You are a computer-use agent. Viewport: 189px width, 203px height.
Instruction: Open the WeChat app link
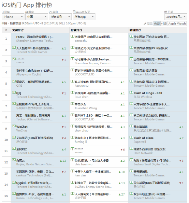(x=22, y=127)
